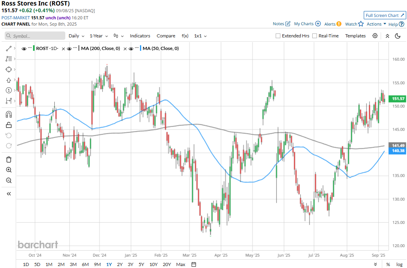Expand the trend line tool options
407x268 pixels.
tap(15, 48)
